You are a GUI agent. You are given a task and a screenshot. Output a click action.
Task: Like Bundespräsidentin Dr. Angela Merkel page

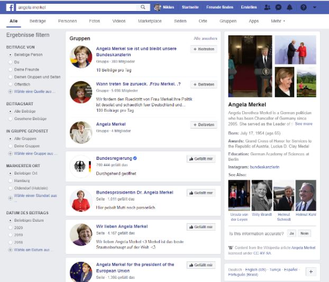[x=201, y=193]
